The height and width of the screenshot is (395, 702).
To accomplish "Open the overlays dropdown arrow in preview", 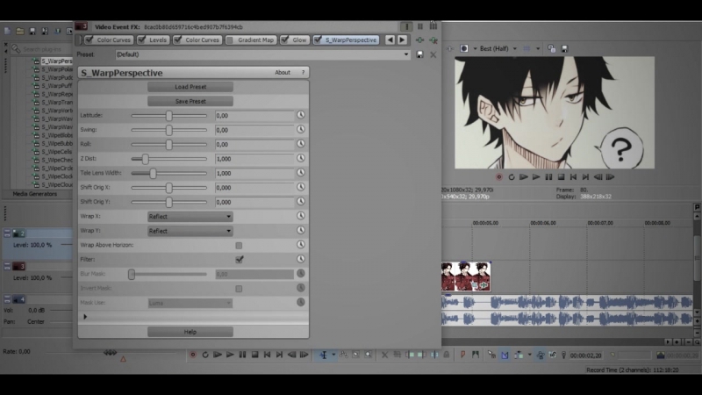I will pos(538,49).
